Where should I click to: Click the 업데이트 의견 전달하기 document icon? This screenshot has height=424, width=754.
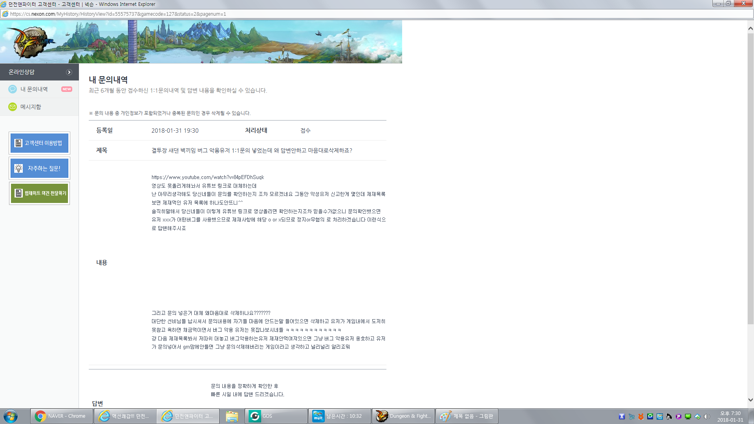(18, 193)
